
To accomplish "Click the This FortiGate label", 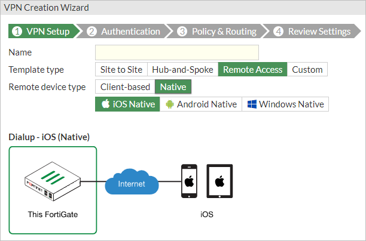I will (53, 214).
